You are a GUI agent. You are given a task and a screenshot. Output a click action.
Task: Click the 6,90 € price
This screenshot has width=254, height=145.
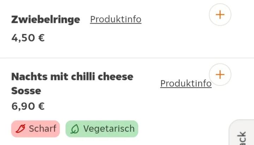(x=28, y=106)
